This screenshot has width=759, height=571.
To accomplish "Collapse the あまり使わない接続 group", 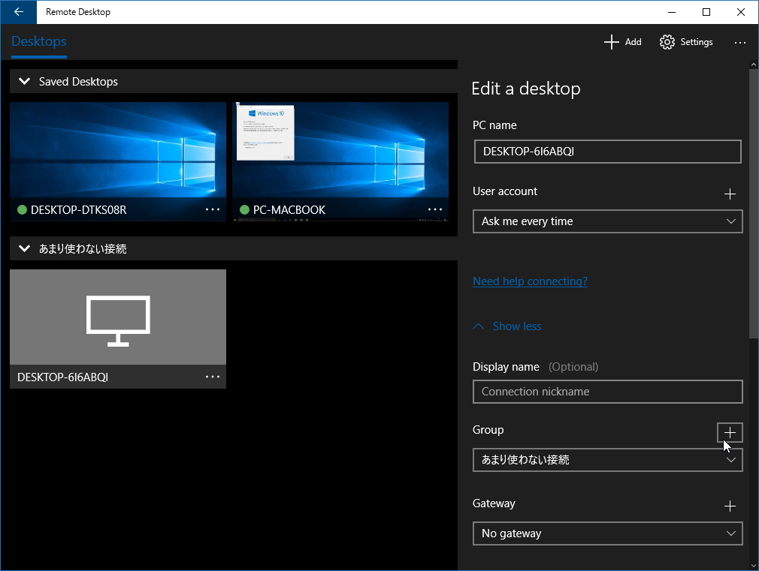I will [25, 248].
